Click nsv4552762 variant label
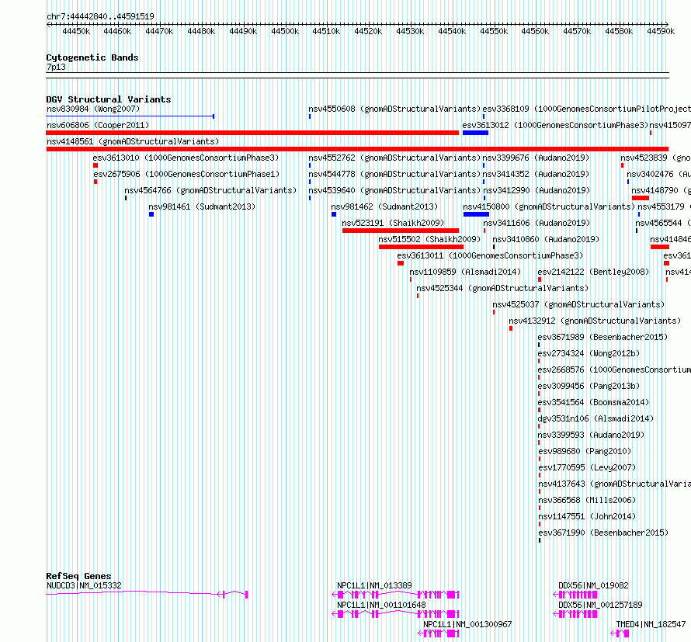This screenshot has height=642, width=691. (394, 158)
